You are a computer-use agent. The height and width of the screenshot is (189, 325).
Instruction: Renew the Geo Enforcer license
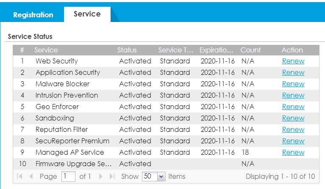tap(293, 107)
